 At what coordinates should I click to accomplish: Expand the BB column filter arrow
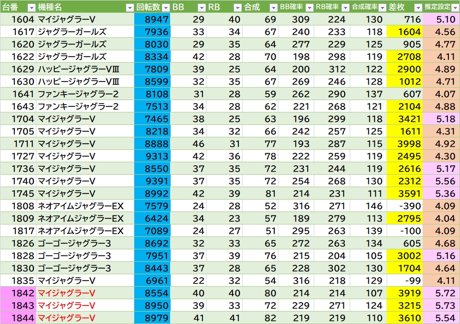coord(201,7)
